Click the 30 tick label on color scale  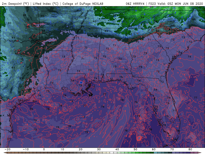tap(99, 149)
